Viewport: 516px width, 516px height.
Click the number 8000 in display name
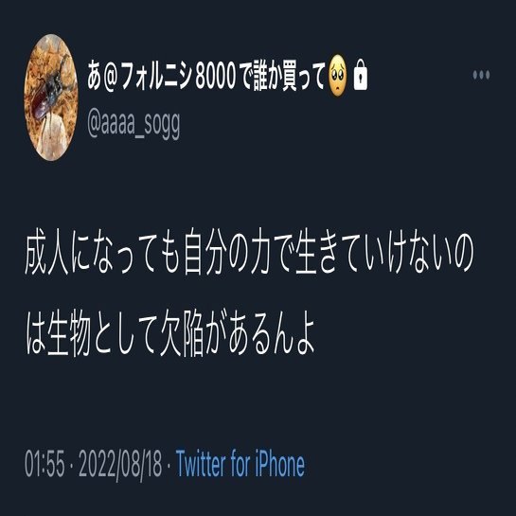(x=216, y=76)
